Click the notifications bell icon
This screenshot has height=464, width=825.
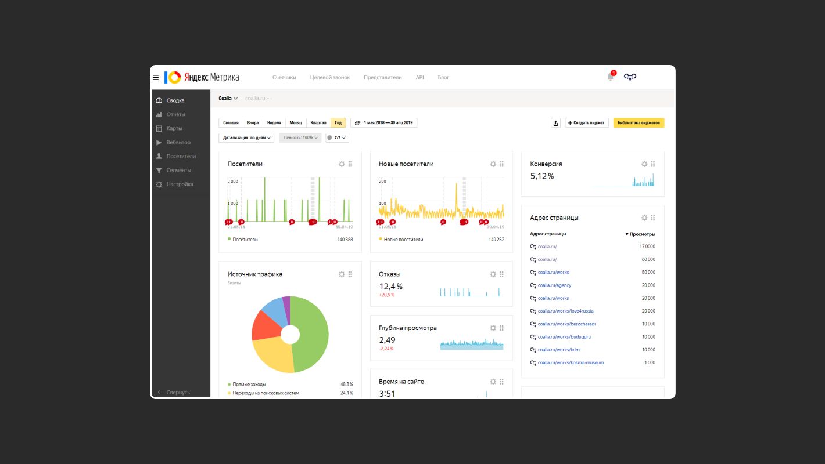(610, 77)
